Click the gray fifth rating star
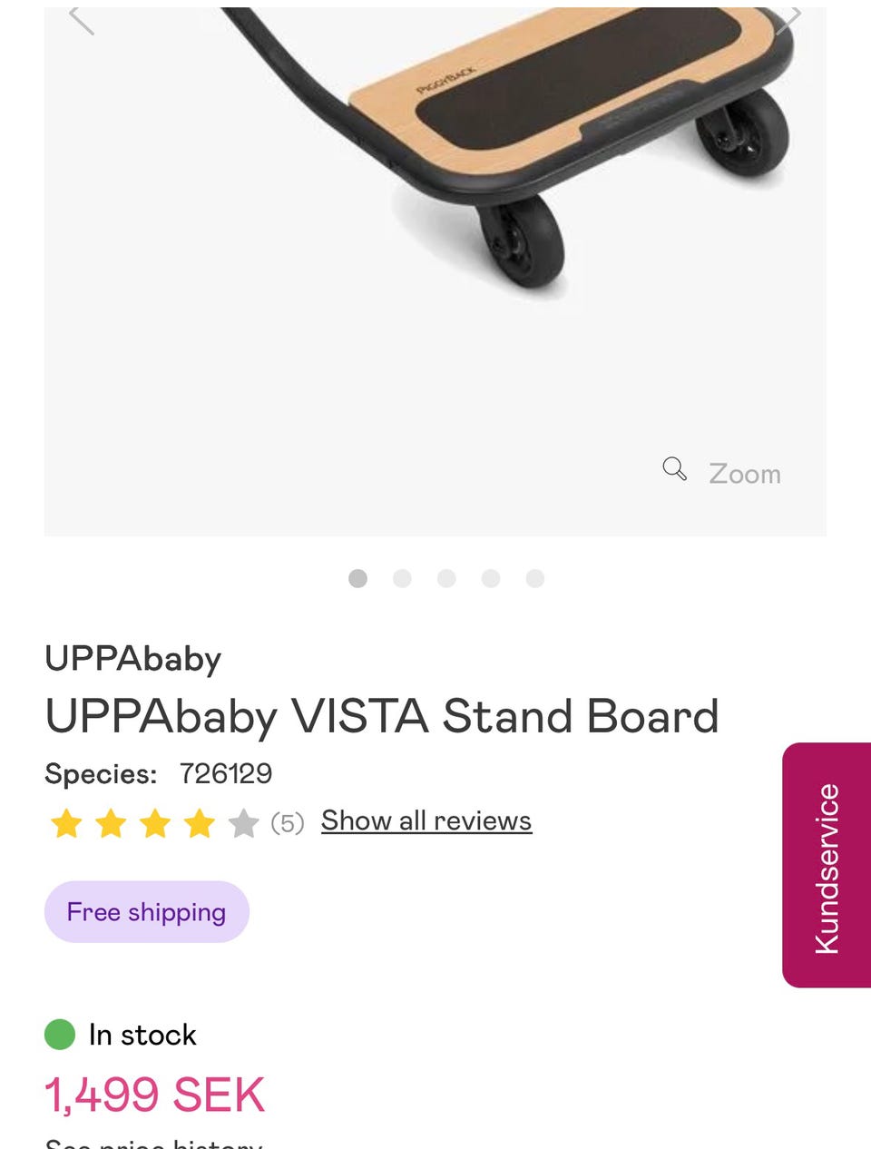Image resolution: width=871 pixels, height=1149 pixels. coord(243,824)
